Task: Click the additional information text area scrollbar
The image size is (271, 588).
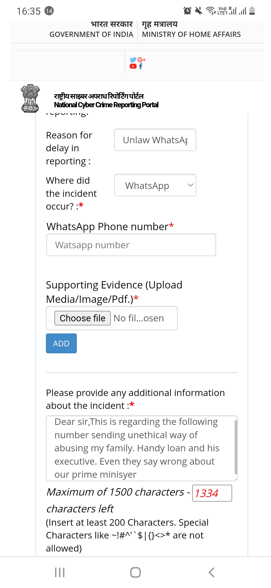Action: click(236, 447)
